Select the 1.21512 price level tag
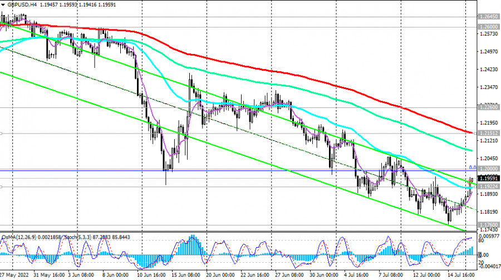 pyautogui.click(x=488, y=133)
